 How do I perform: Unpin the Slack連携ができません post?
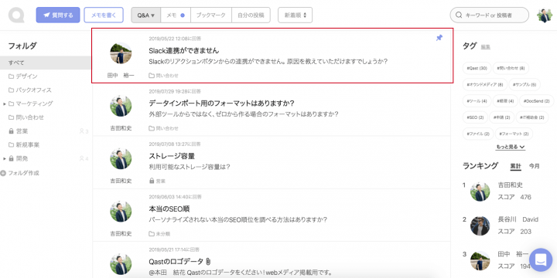(439, 38)
